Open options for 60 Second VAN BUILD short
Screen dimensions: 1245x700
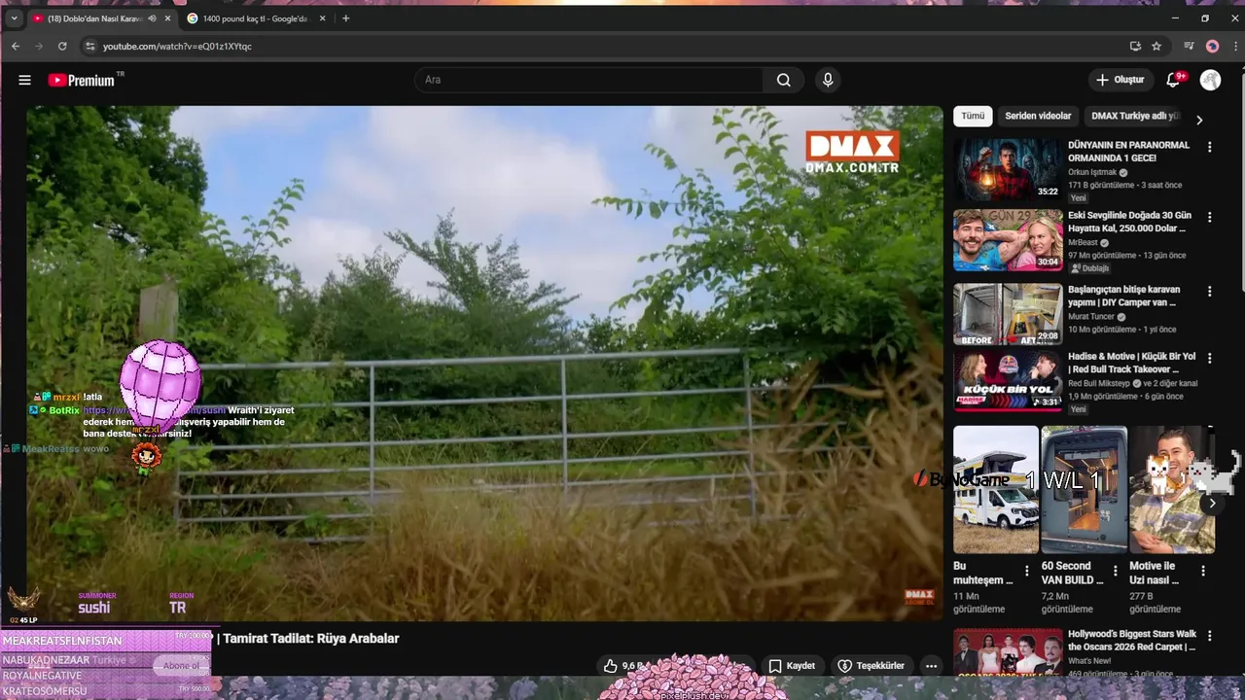[1115, 572]
